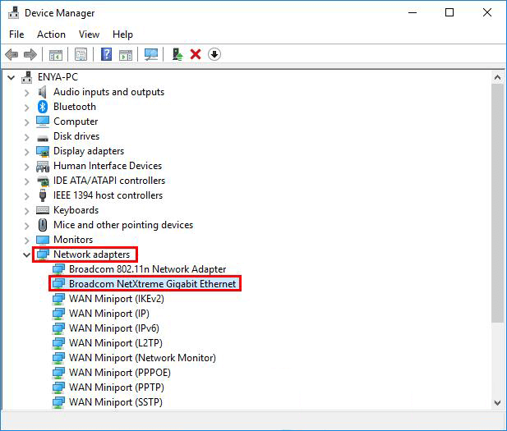This screenshot has width=507, height=431.
Task: Click Show/Hide console tree toolbar icon
Action: tap(56, 55)
